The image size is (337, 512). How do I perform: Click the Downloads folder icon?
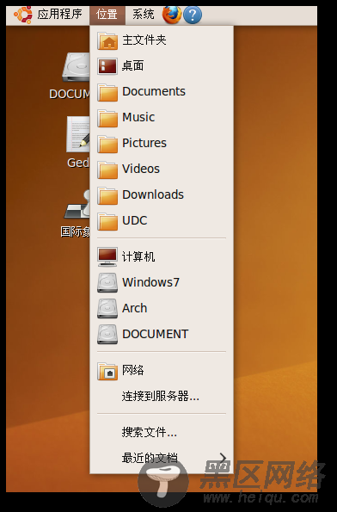point(107,195)
